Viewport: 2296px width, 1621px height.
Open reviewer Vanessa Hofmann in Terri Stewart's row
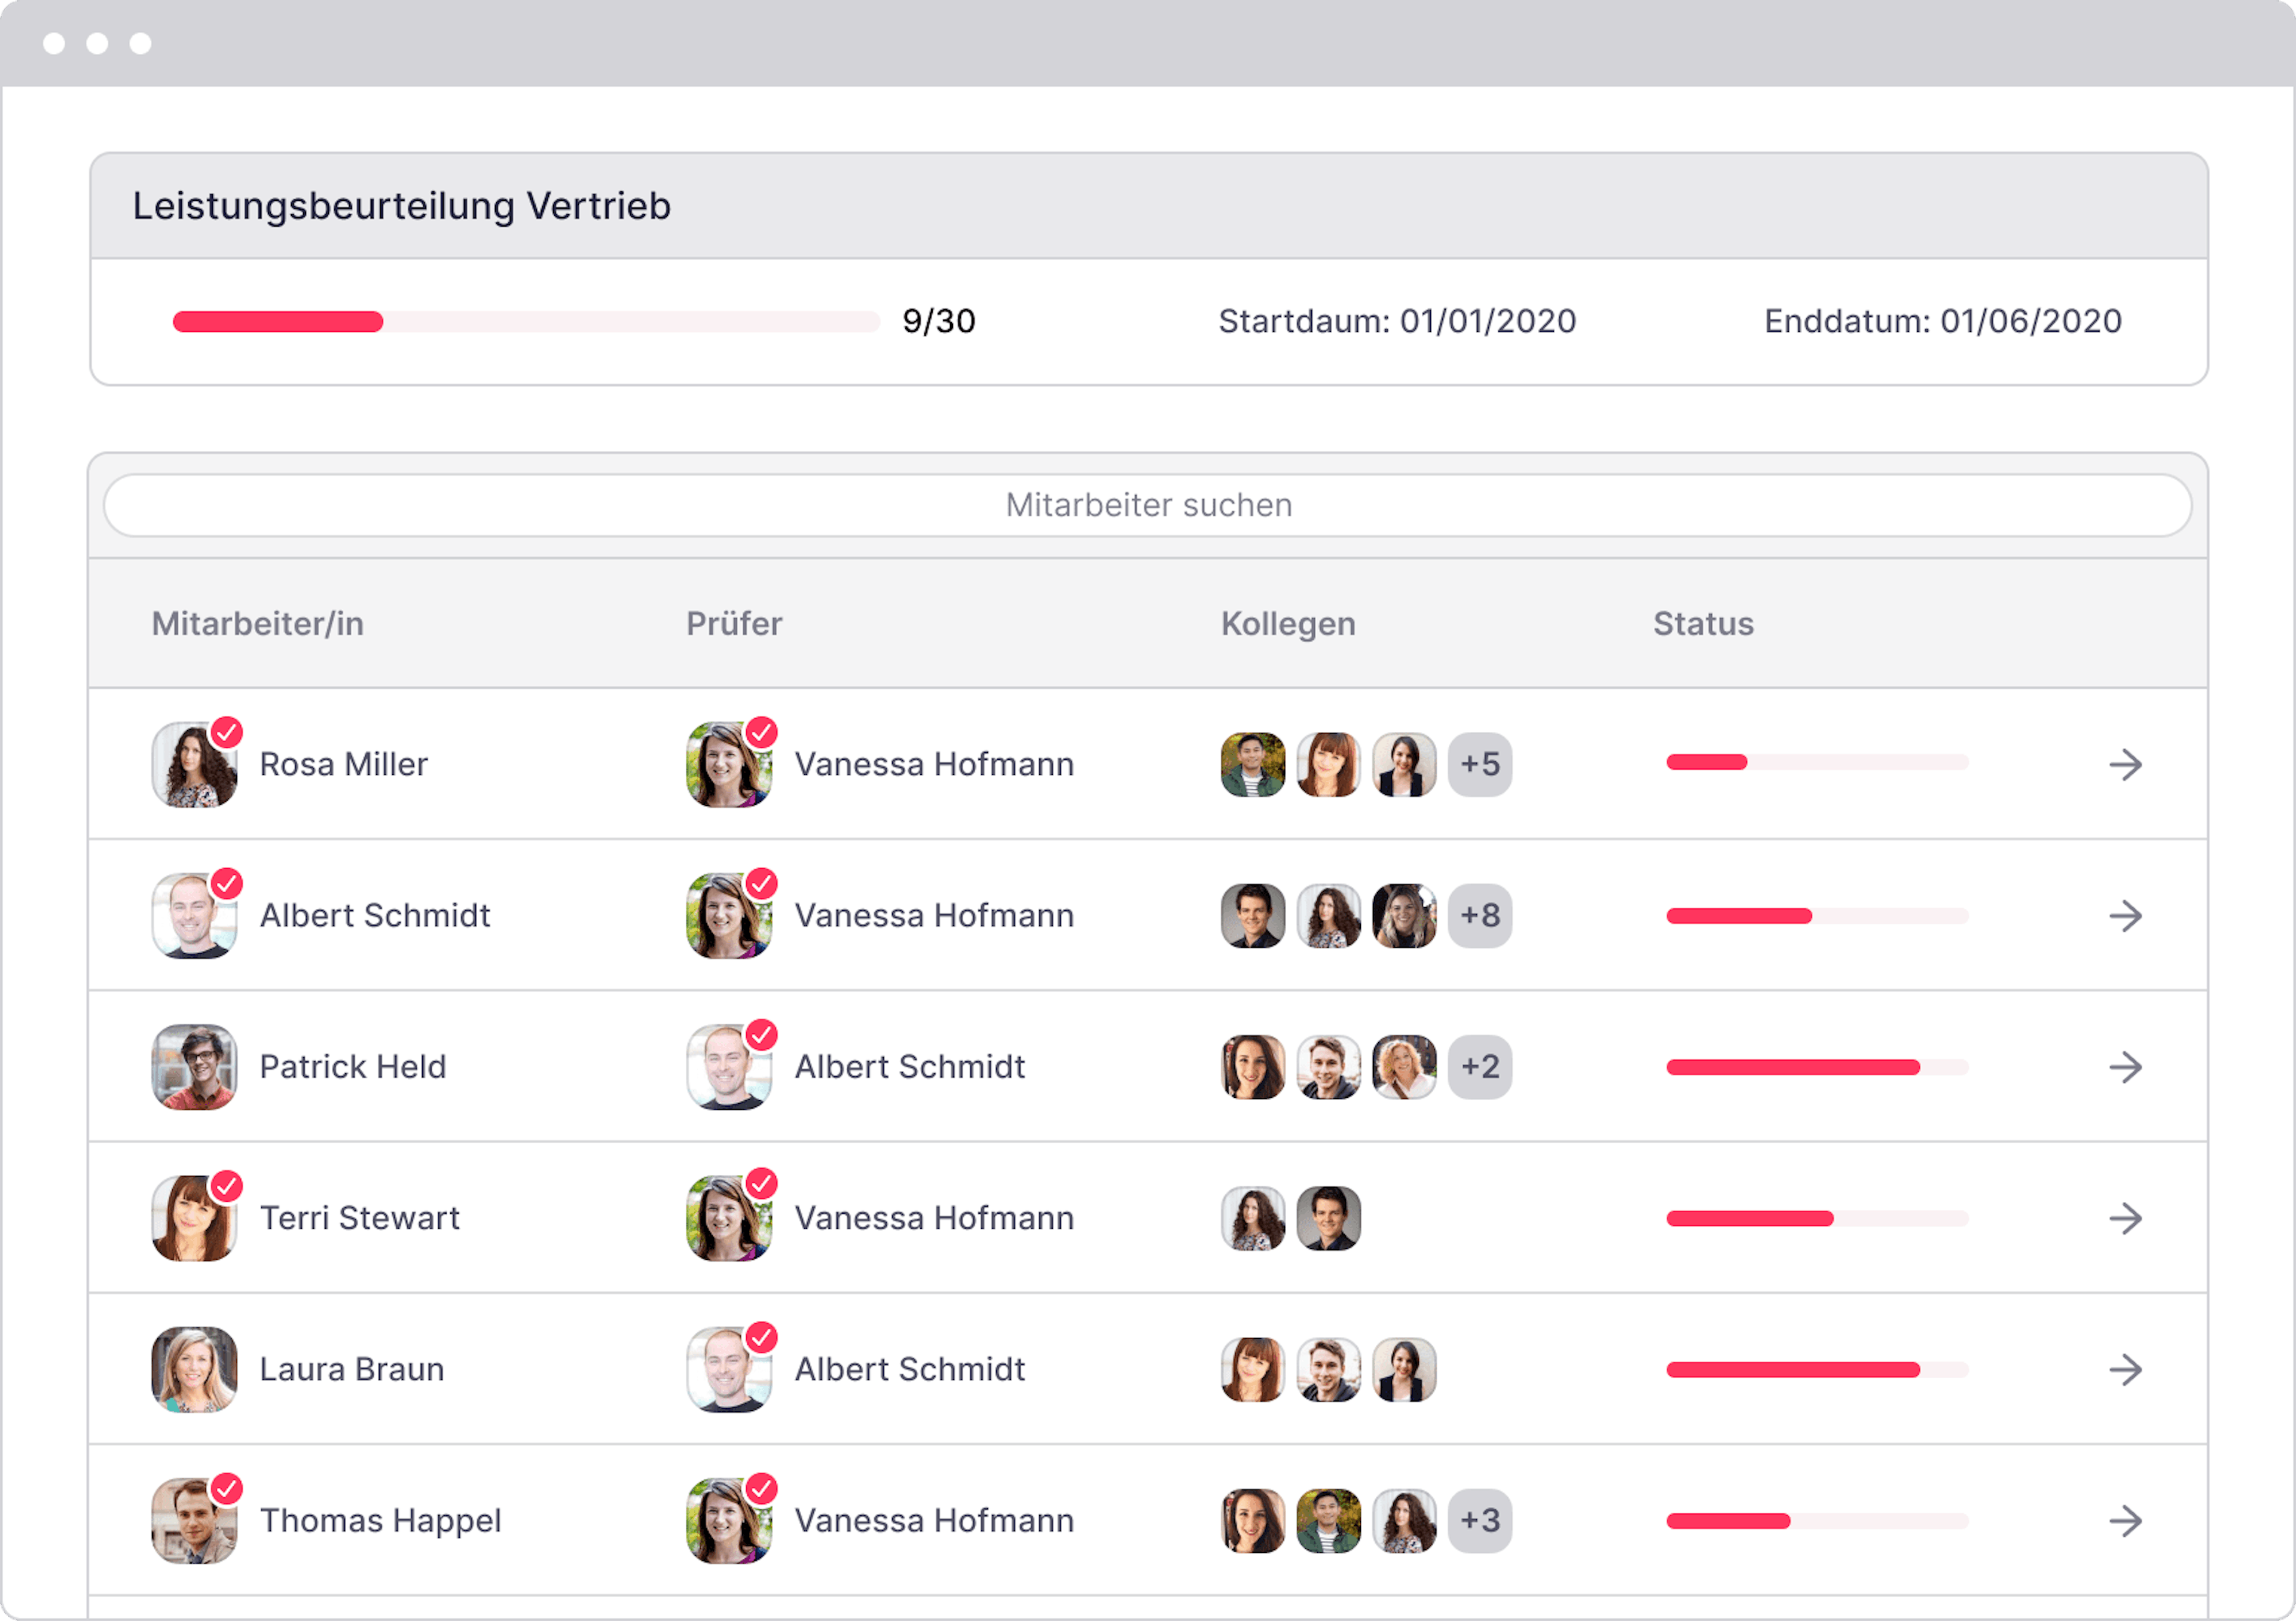point(934,1218)
